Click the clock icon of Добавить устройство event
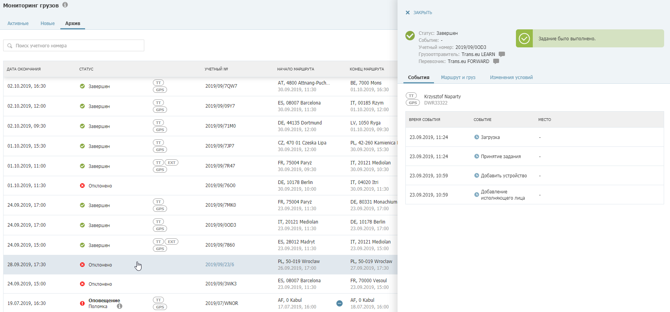 (477, 175)
